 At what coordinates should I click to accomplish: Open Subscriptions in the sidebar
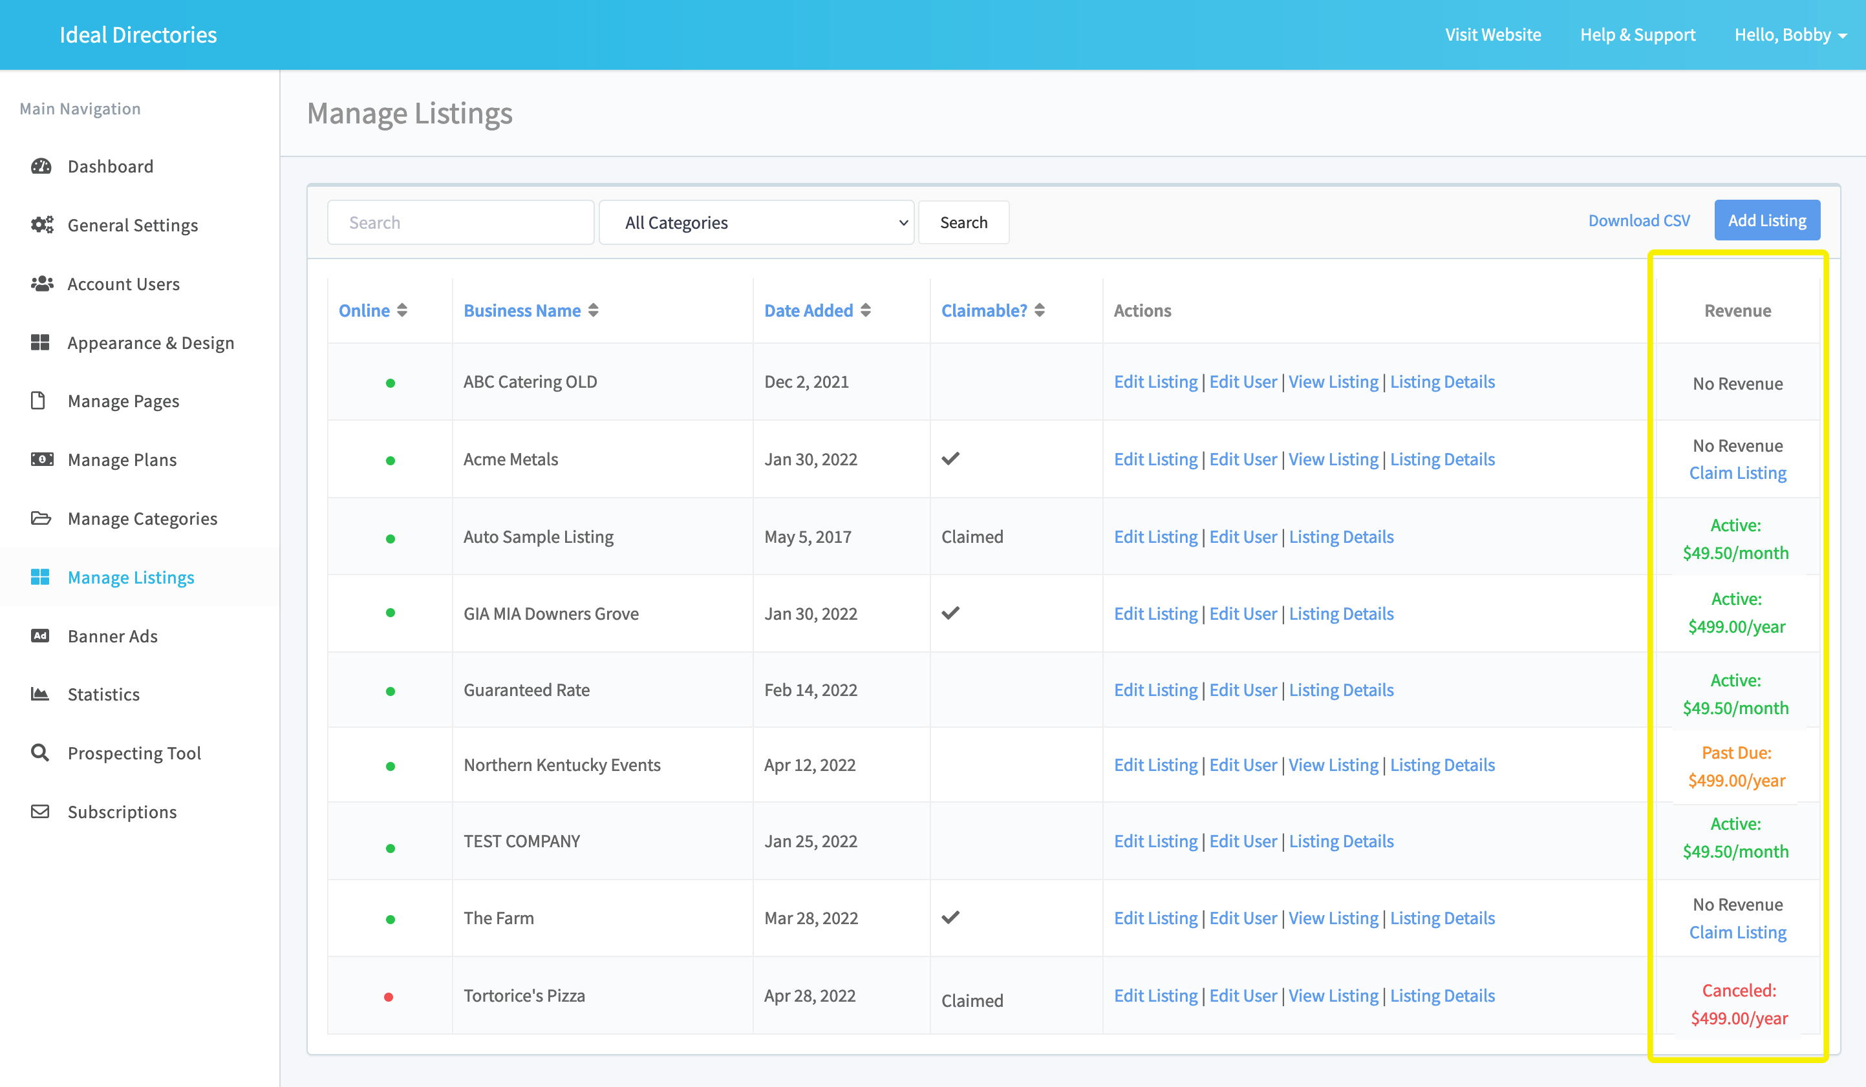tap(122, 812)
